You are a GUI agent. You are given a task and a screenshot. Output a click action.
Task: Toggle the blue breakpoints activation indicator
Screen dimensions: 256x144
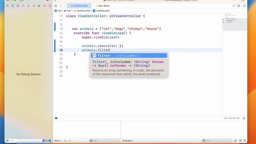click(x=56, y=118)
